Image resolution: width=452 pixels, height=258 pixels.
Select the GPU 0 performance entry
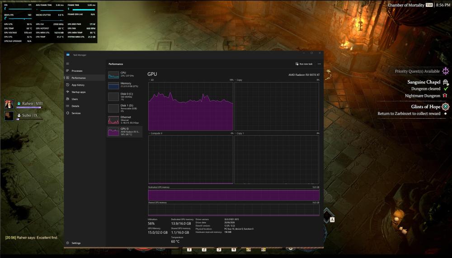click(125, 131)
